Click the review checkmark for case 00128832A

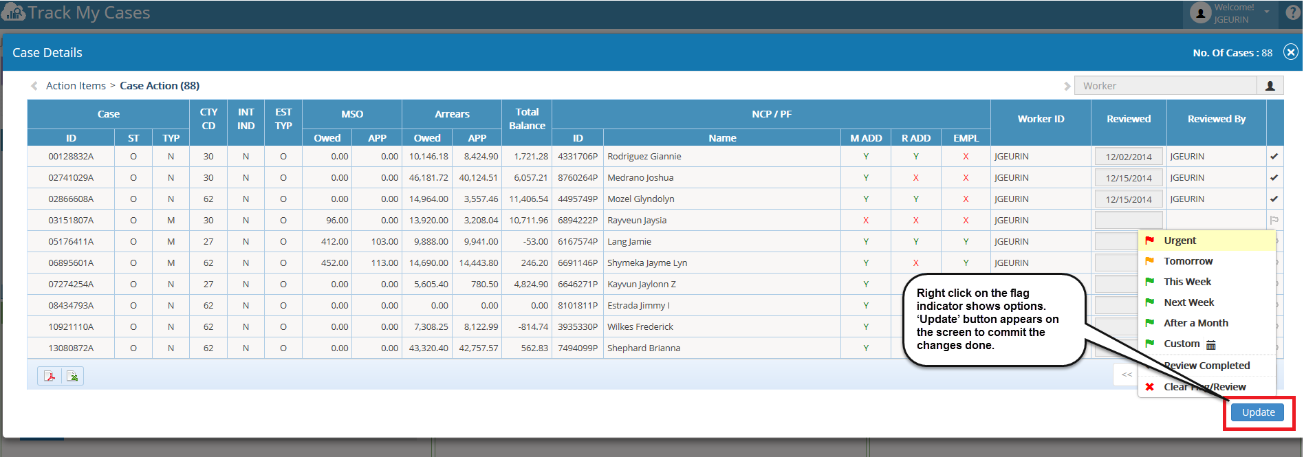(1274, 157)
